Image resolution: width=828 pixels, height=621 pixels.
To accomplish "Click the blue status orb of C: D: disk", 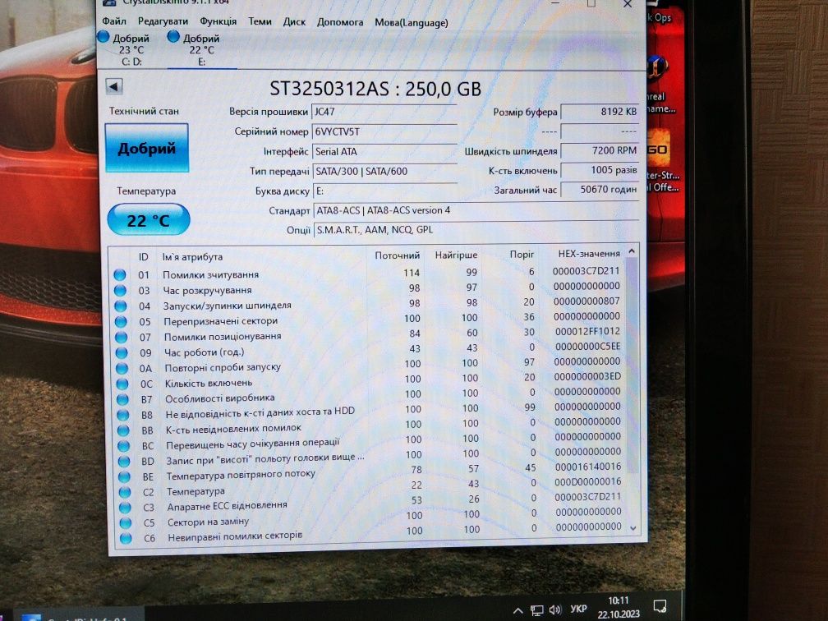I will tap(103, 37).
